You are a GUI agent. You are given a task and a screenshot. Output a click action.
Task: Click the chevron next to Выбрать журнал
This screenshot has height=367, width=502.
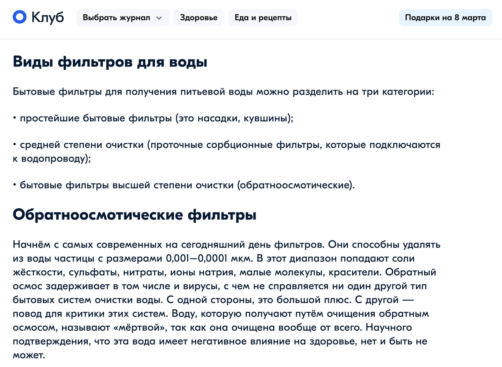tap(159, 18)
